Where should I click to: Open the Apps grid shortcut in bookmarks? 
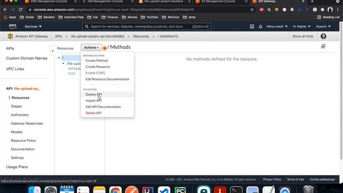click(x=10, y=17)
